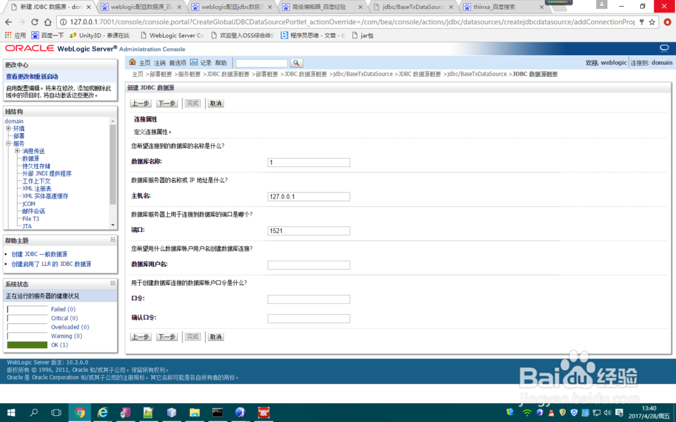Open File Explorer from the taskbar
The height and width of the screenshot is (422, 676).
click(x=195, y=413)
